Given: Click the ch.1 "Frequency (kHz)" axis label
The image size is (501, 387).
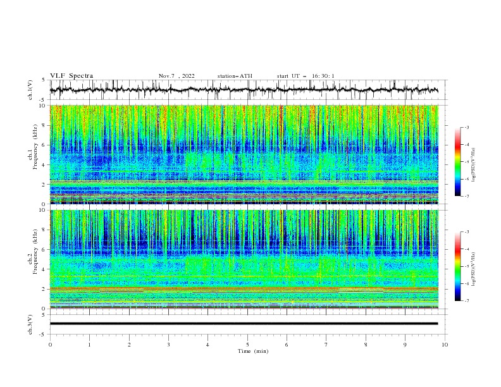Looking at the screenshot, I should [x=35, y=147].
